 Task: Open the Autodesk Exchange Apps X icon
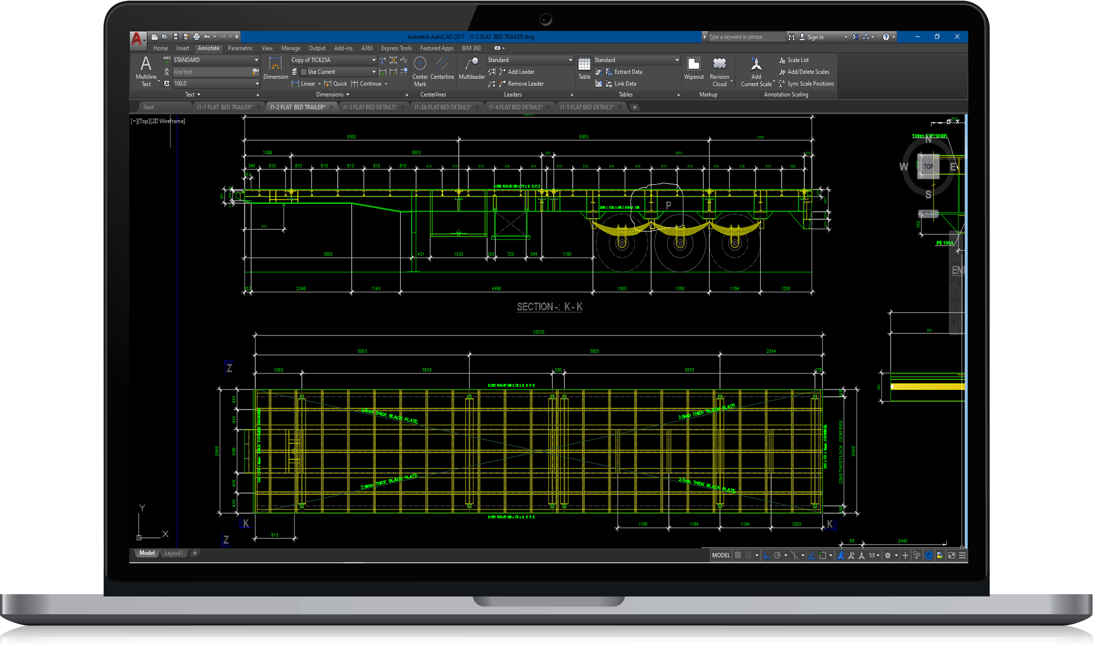click(x=855, y=37)
